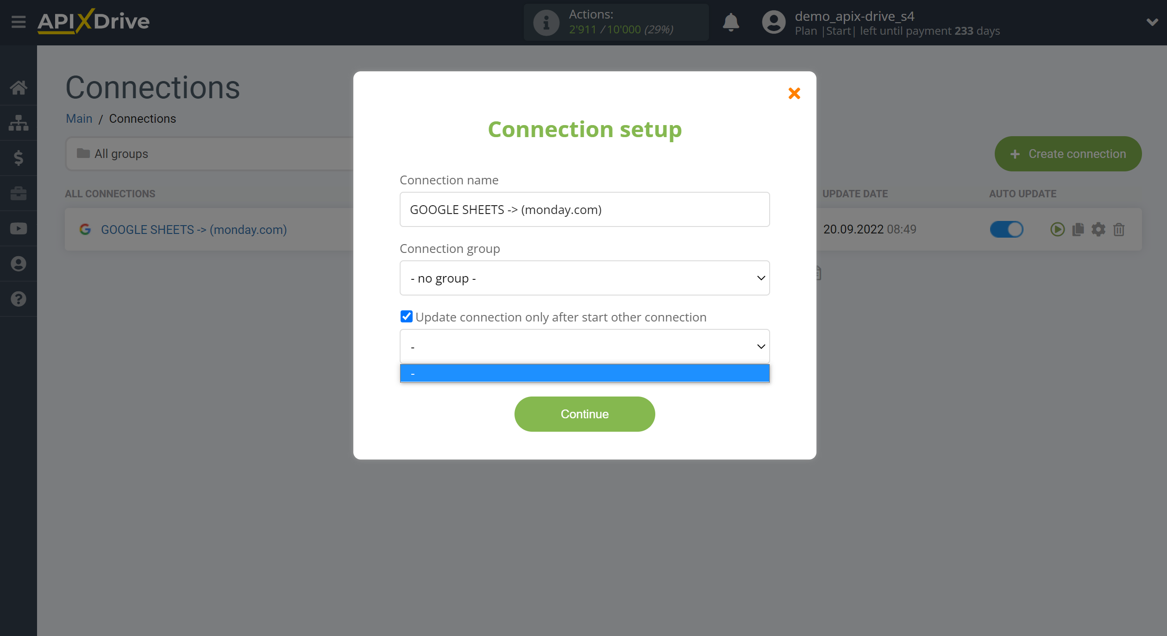Click the video/media sidebar icon
Screen dimensions: 1167x636
[x=19, y=229]
